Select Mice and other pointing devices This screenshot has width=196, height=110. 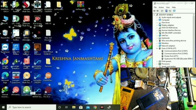pos(172,41)
